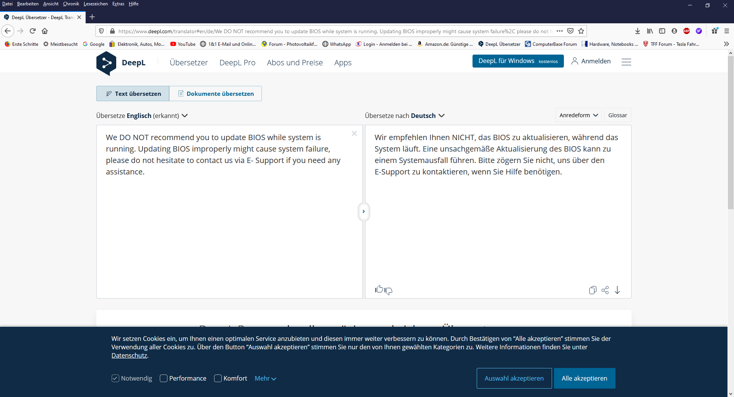The image size is (734, 397).
Task: Switch to Dokumente übersetzen tab
Action: tap(216, 94)
